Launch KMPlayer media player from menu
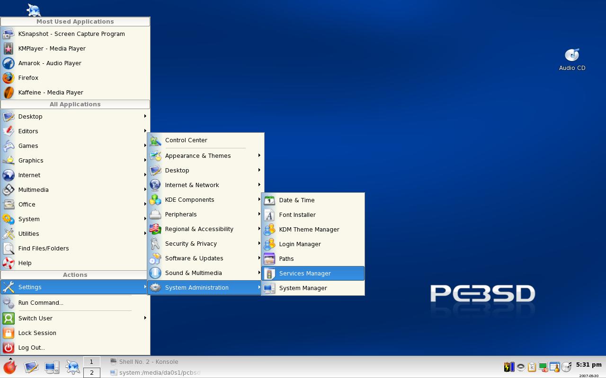The image size is (606, 378). pos(75,48)
